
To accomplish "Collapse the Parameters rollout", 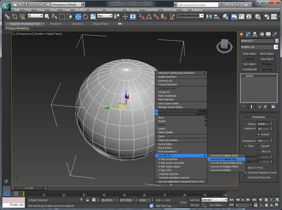I will tap(259, 117).
